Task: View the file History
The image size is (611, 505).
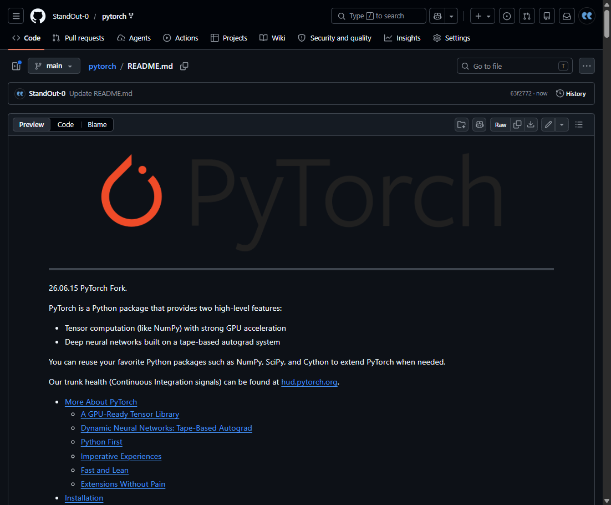Action: [x=571, y=94]
